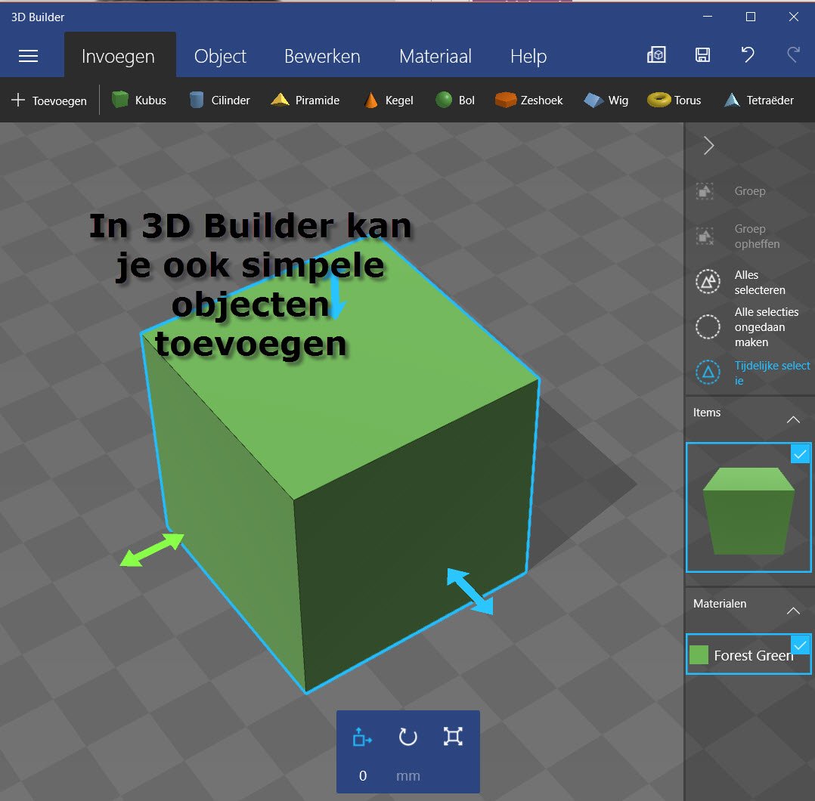Click the undo arrow icon

(x=748, y=54)
